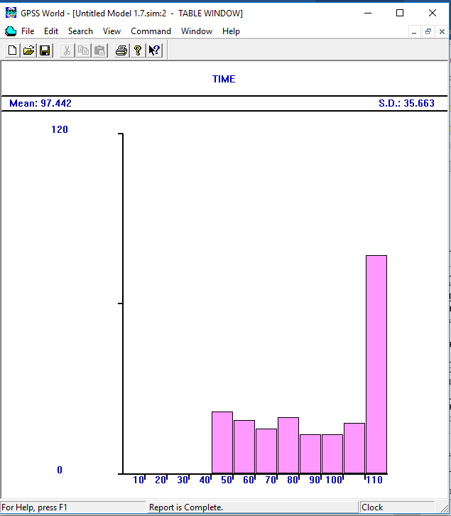Open the Search menu
Viewport: 451px width, 516px height.
tap(80, 31)
